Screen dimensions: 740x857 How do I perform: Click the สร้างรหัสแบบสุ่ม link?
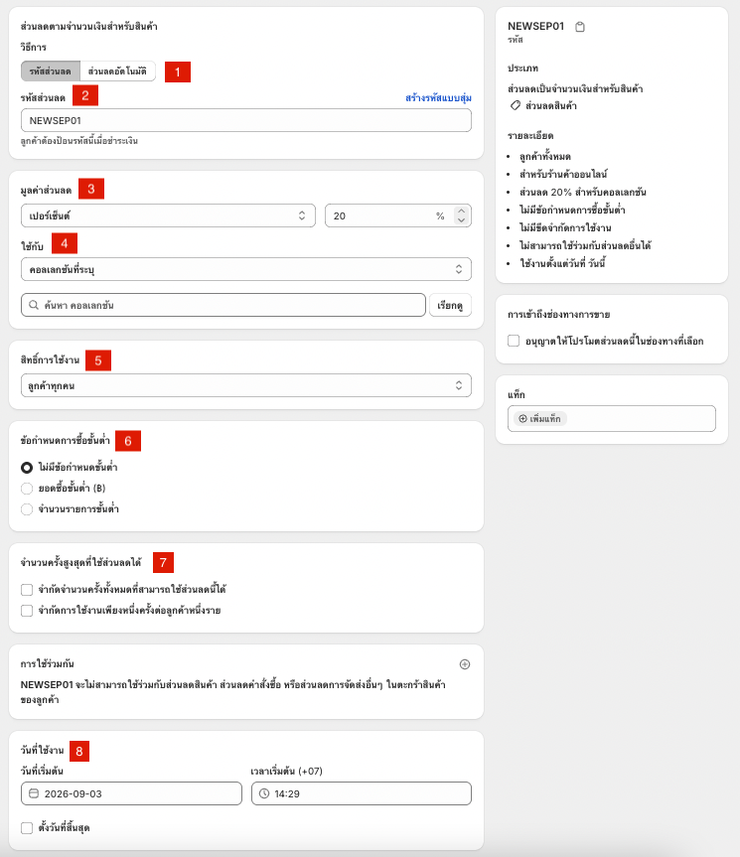click(438, 98)
